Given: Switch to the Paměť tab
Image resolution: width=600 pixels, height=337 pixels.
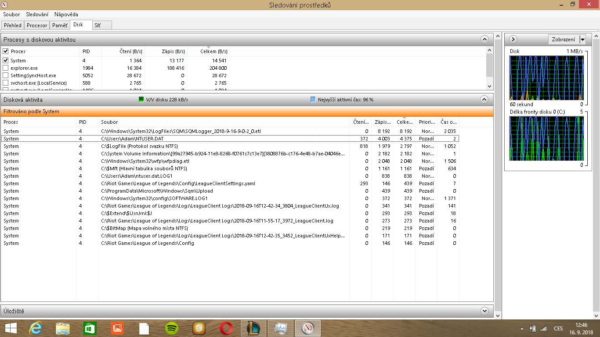Looking at the screenshot, I should click(x=60, y=25).
